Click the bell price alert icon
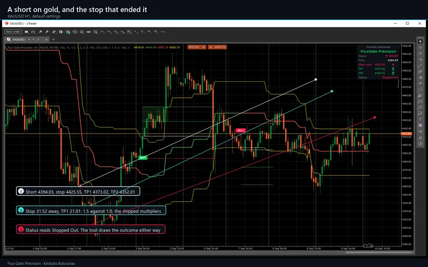 [421, 138]
